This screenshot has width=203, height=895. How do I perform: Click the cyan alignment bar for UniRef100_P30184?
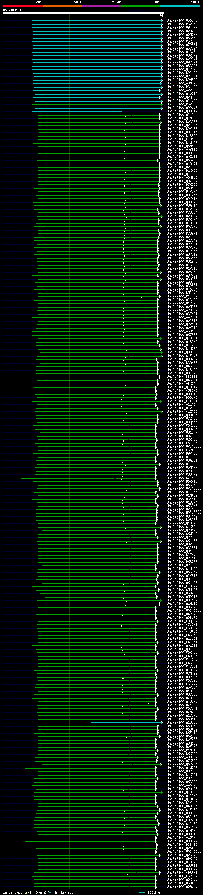click(x=97, y=24)
